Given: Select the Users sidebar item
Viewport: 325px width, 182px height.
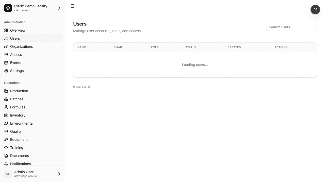Looking at the screenshot, I should (x=32, y=38).
